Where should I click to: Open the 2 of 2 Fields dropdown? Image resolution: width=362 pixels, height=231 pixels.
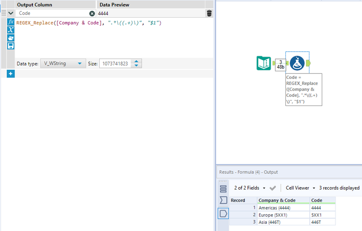(250, 188)
